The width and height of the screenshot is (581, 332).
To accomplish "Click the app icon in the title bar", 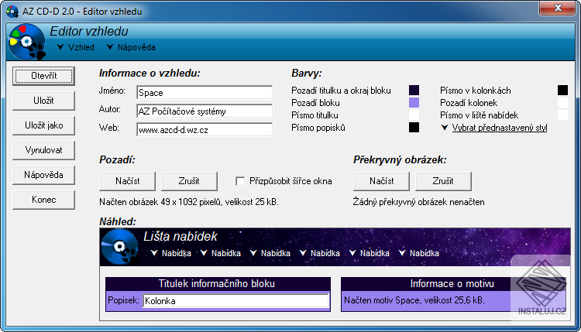I will [x=12, y=12].
